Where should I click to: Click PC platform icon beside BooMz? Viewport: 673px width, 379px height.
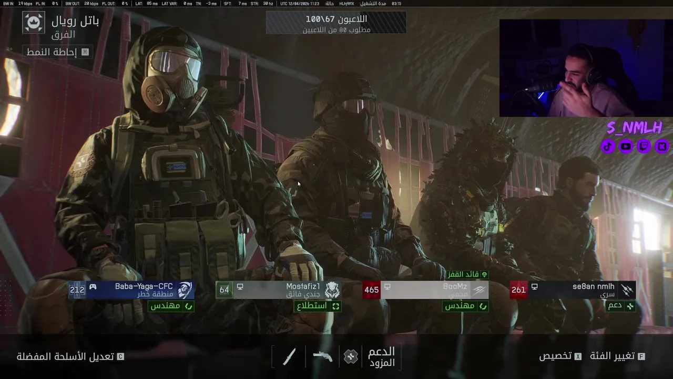[x=387, y=287]
